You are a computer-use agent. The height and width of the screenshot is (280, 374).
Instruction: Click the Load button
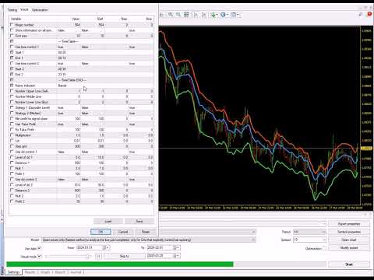(108, 221)
